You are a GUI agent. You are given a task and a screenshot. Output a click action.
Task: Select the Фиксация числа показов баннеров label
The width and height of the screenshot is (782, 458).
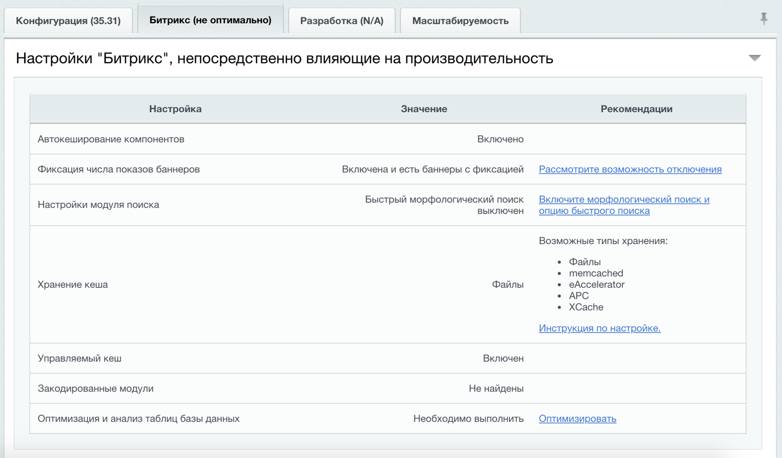click(119, 169)
